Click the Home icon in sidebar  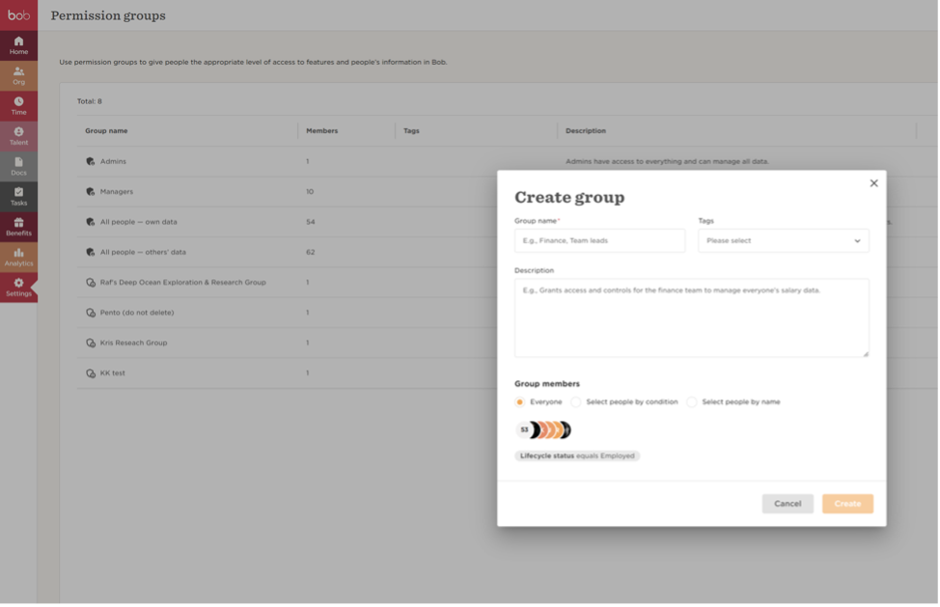pos(18,41)
